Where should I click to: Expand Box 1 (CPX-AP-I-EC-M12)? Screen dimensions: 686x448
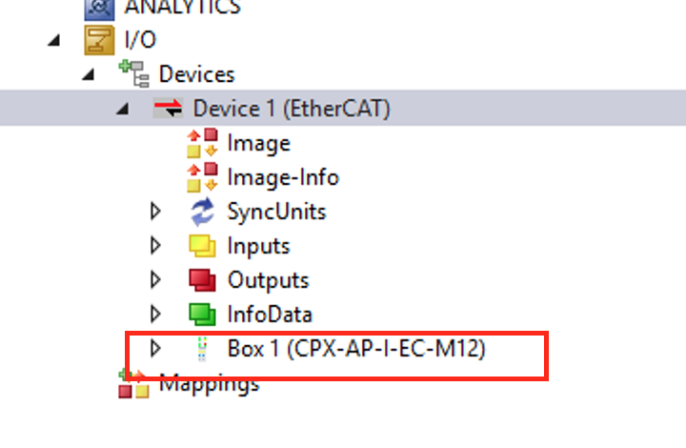click(155, 348)
